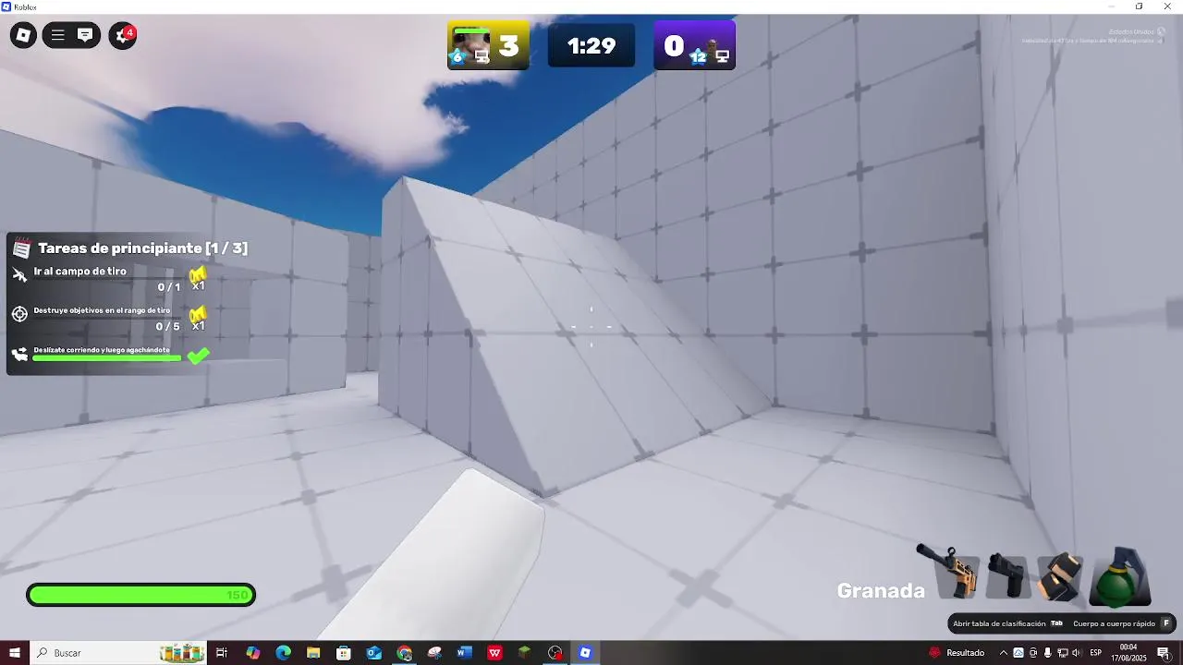Open File Explorer from the taskbar

click(x=313, y=653)
